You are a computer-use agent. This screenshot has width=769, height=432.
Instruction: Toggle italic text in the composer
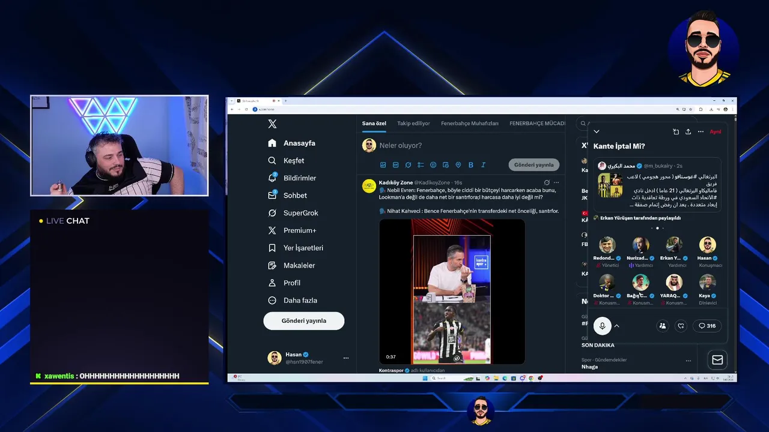click(x=483, y=164)
